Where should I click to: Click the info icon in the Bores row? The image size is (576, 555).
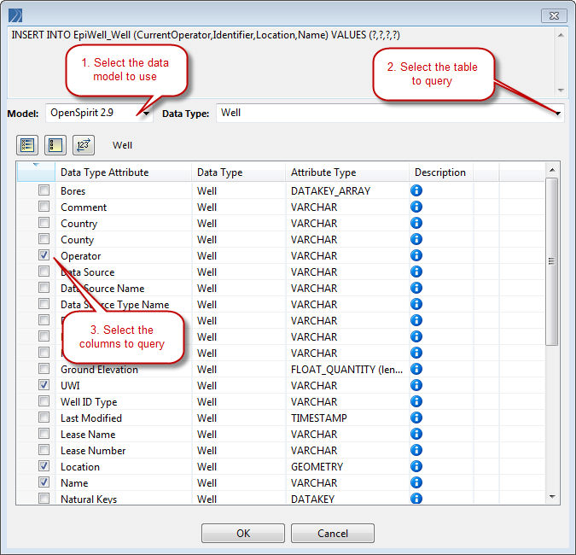416,191
